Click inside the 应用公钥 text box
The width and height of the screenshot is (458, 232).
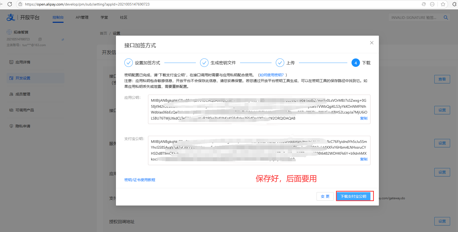259,109
